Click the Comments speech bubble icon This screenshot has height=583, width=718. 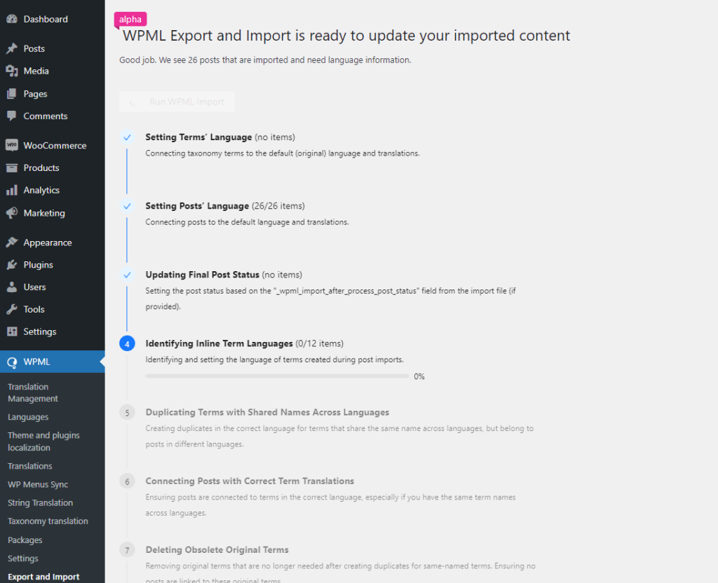tap(12, 116)
